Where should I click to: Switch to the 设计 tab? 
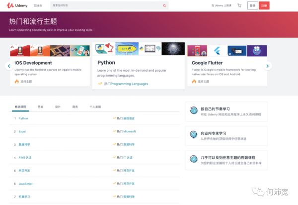tap(58, 107)
